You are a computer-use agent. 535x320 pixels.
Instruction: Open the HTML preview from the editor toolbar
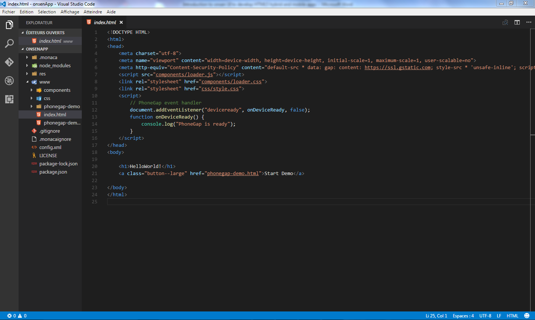[x=505, y=22]
